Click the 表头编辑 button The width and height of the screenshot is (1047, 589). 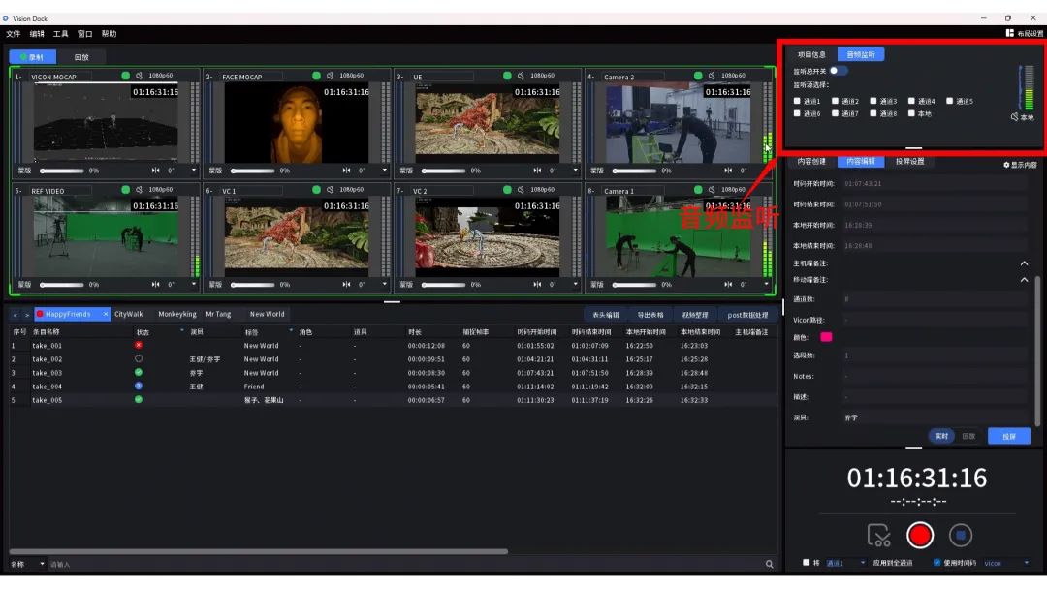606,315
